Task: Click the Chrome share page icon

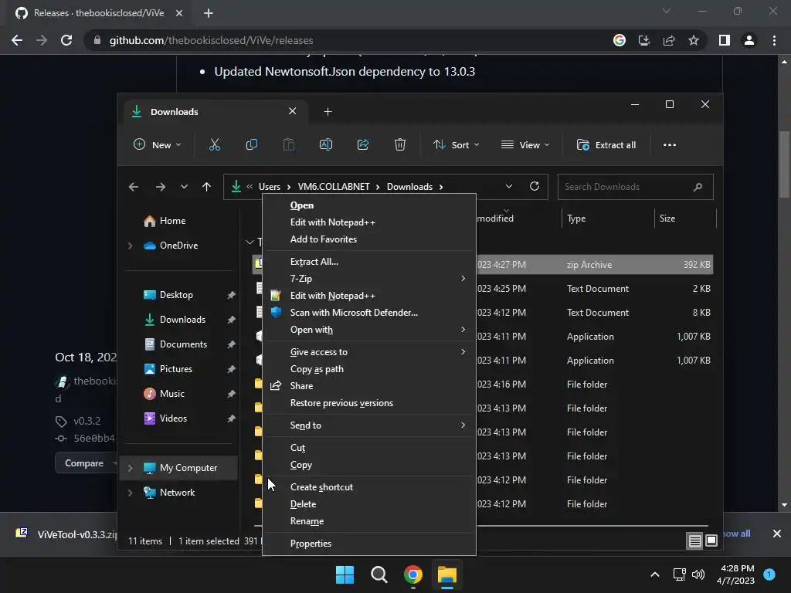Action: pos(669,40)
